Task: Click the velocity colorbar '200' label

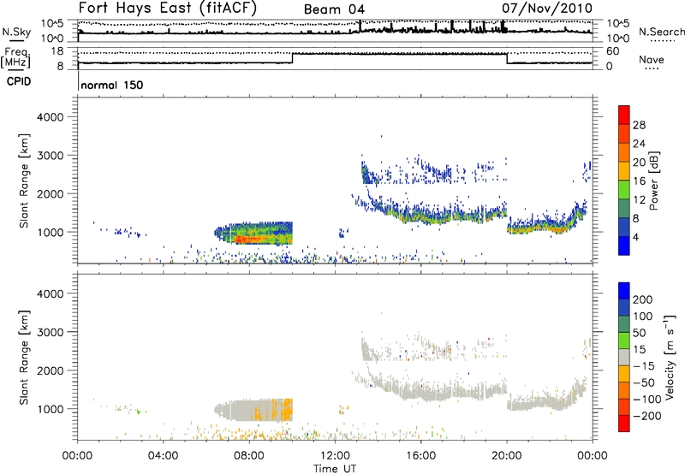Action: coord(643,299)
